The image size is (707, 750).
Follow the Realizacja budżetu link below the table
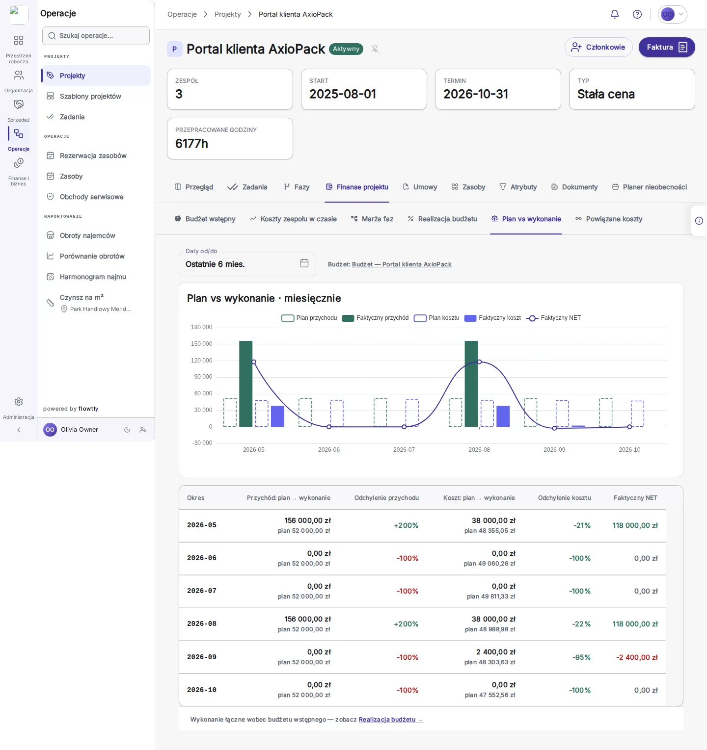[390, 720]
